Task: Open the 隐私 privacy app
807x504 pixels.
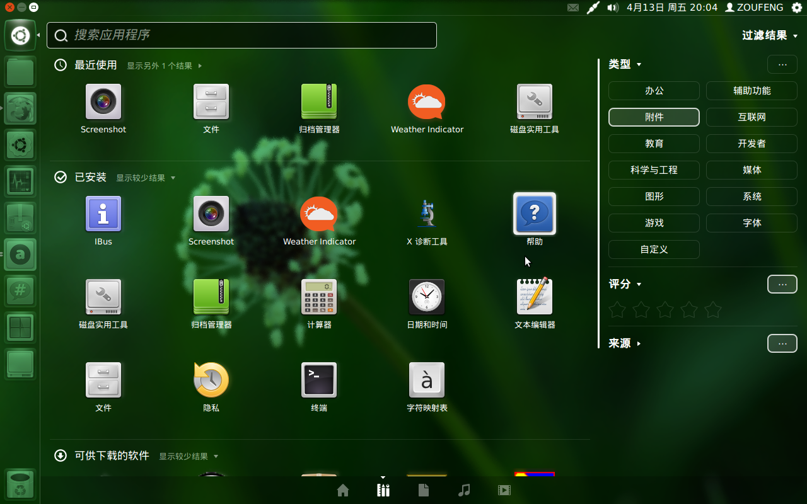Action: [x=211, y=387]
